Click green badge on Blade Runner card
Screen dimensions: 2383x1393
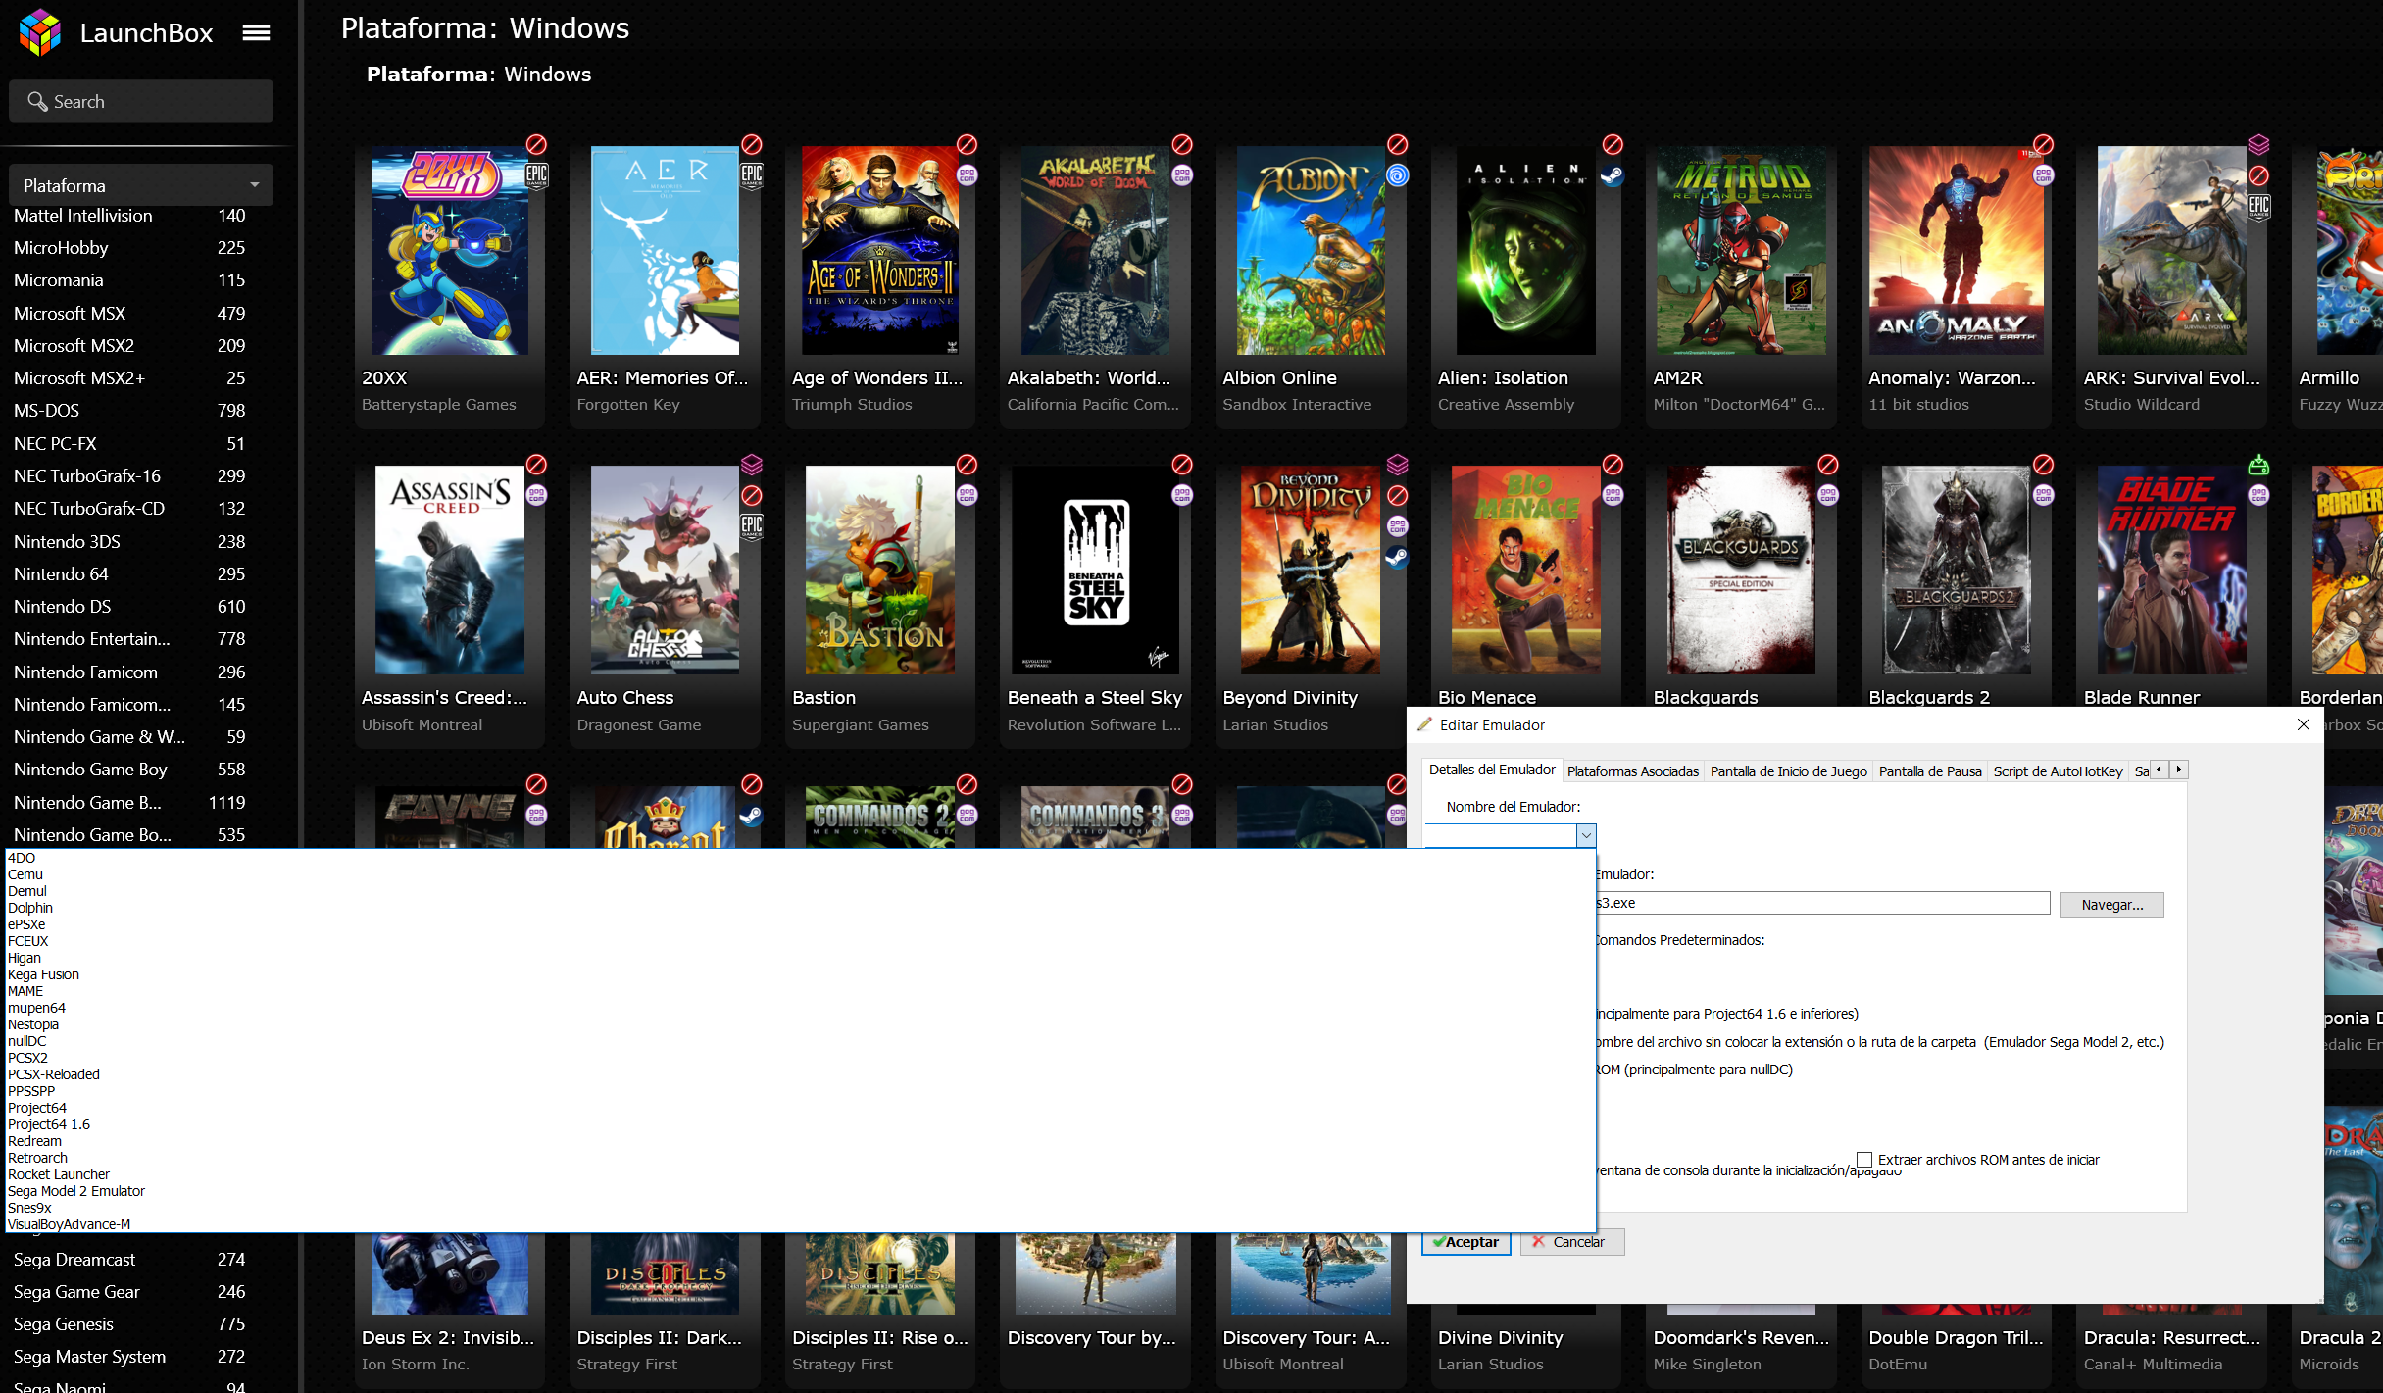coord(2259,464)
